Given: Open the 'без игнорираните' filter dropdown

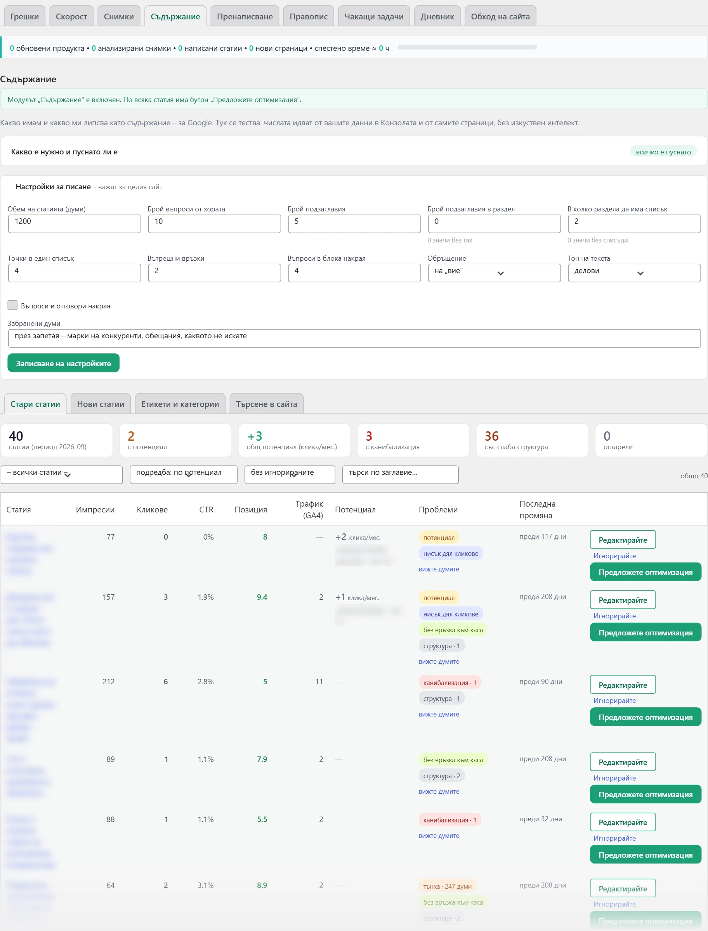Looking at the screenshot, I should coord(290,474).
